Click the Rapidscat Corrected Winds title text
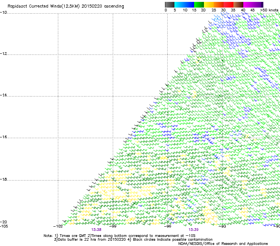The image size is (280, 246). pyautogui.click(x=66, y=6)
